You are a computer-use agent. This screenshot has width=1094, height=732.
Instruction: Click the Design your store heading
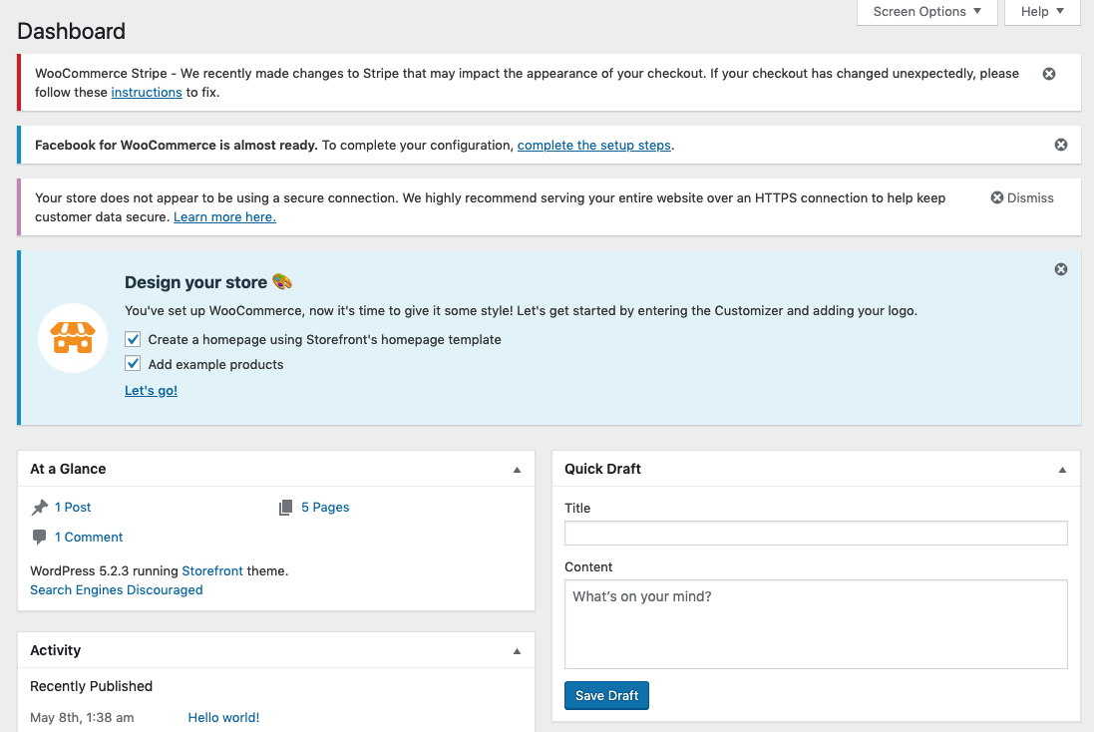coord(195,282)
